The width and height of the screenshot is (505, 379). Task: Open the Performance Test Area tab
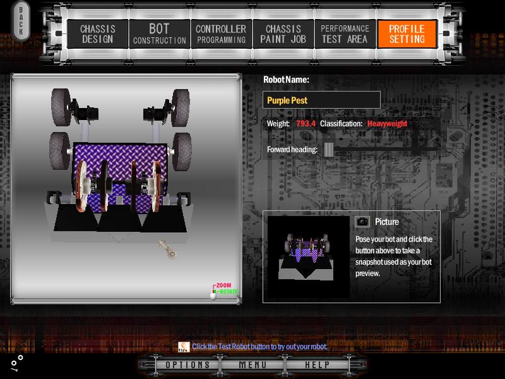point(345,34)
